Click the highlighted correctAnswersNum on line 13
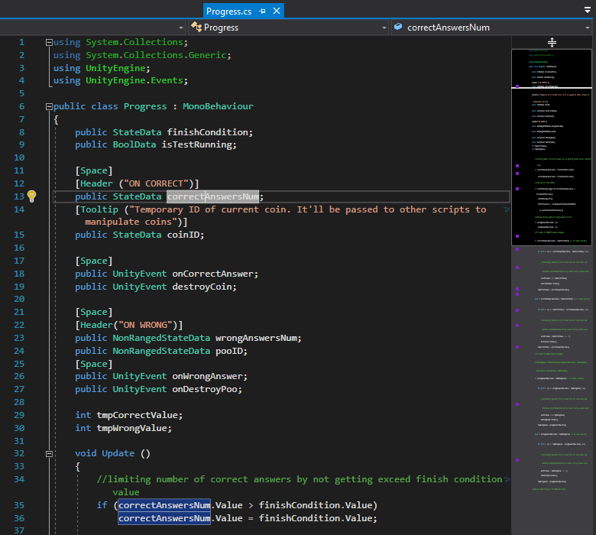596x535 pixels. tap(213, 196)
